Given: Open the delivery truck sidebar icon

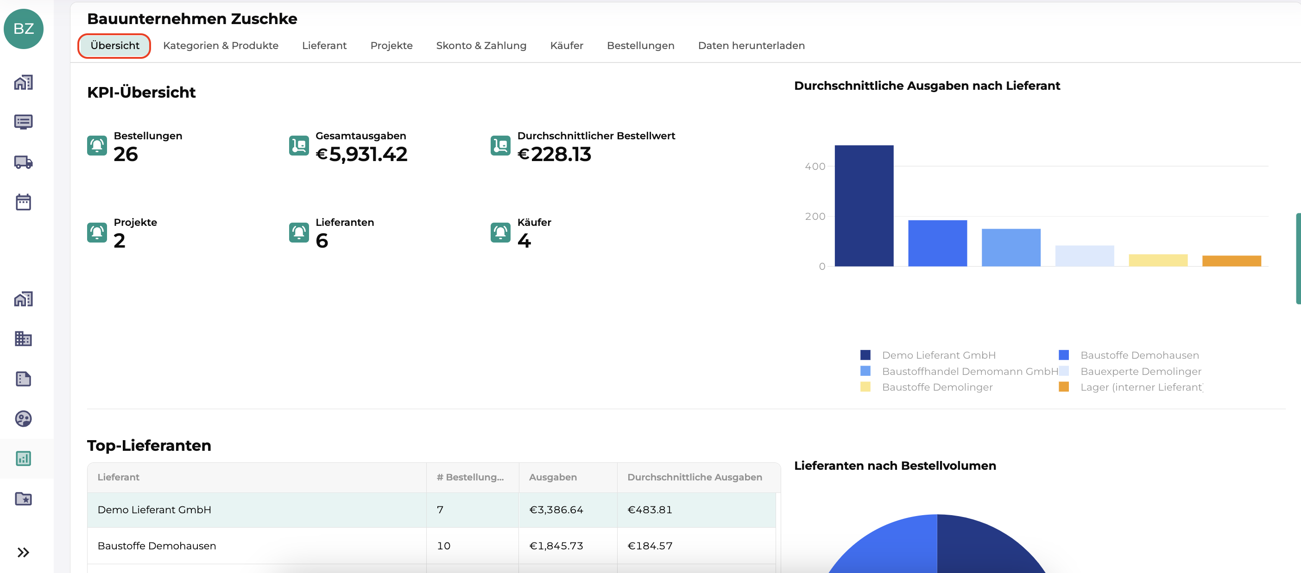Looking at the screenshot, I should click(x=23, y=162).
